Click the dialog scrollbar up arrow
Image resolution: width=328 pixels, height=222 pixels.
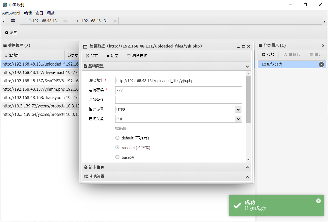[248, 74]
